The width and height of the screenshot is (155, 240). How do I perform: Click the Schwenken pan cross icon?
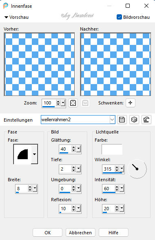pos(131,103)
